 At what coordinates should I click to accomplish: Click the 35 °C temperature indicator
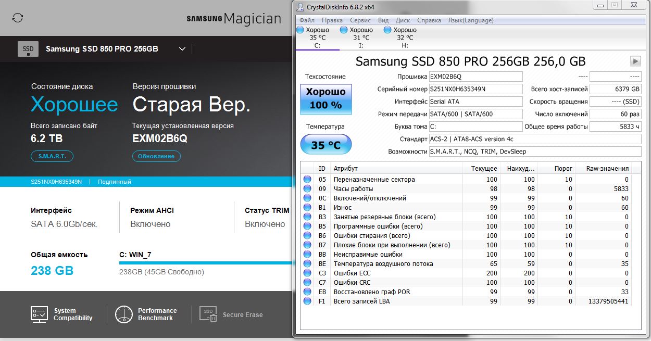coord(326,145)
